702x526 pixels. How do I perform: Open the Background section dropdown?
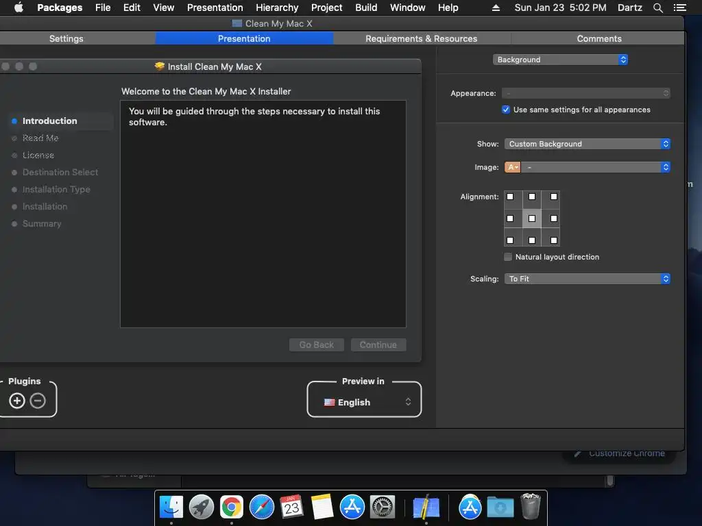tap(560, 60)
